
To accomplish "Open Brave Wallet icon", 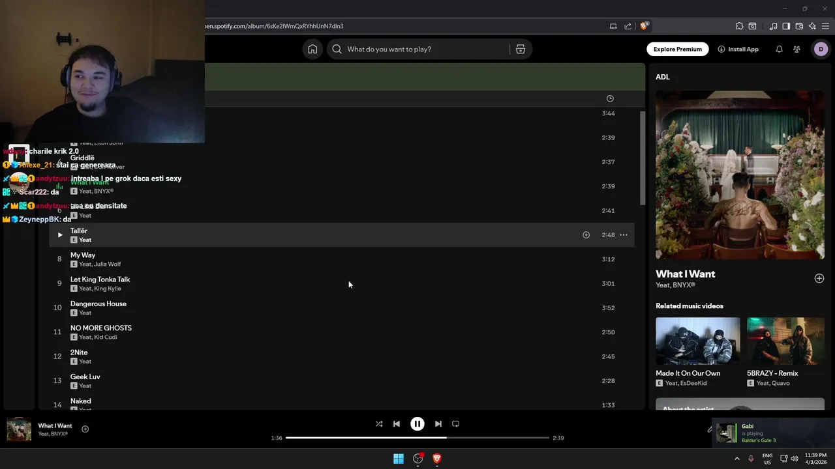I will 799,26.
